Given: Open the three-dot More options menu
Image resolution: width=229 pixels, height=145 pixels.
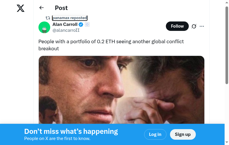Looking at the screenshot, I should [x=202, y=26].
